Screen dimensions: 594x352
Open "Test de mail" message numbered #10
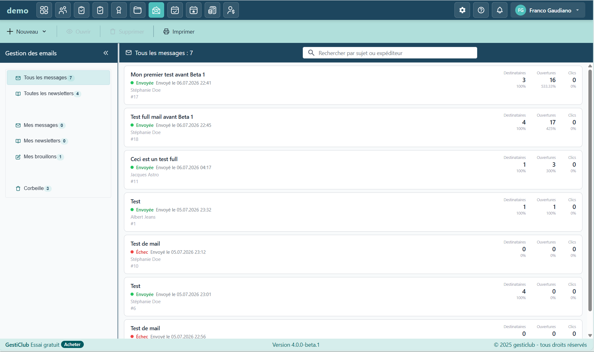click(353, 254)
